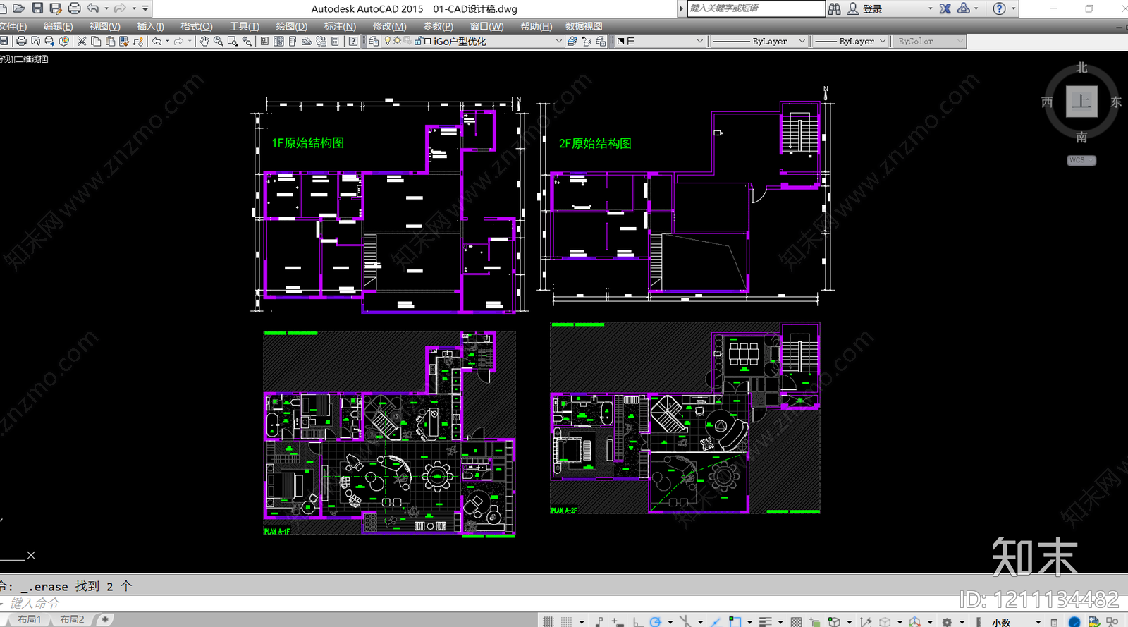Open the 绘图(D) menu
The width and height of the screenshot is (1128, 627).
291,26
